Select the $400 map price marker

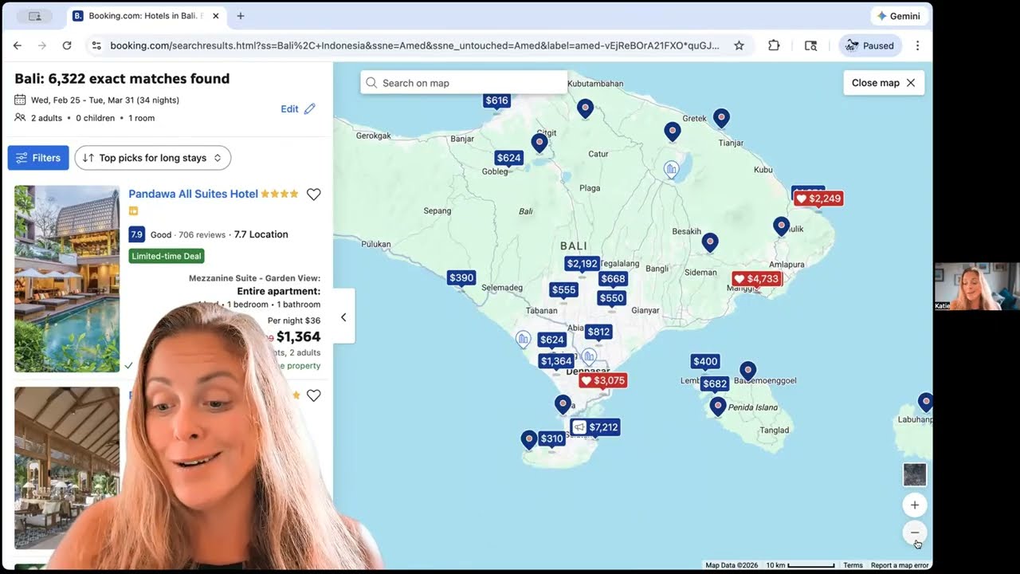(705, 362)
